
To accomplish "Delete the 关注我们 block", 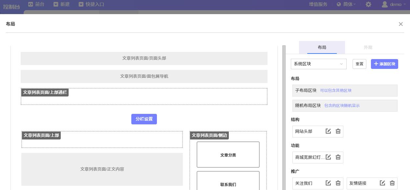I will click(338, 183).
